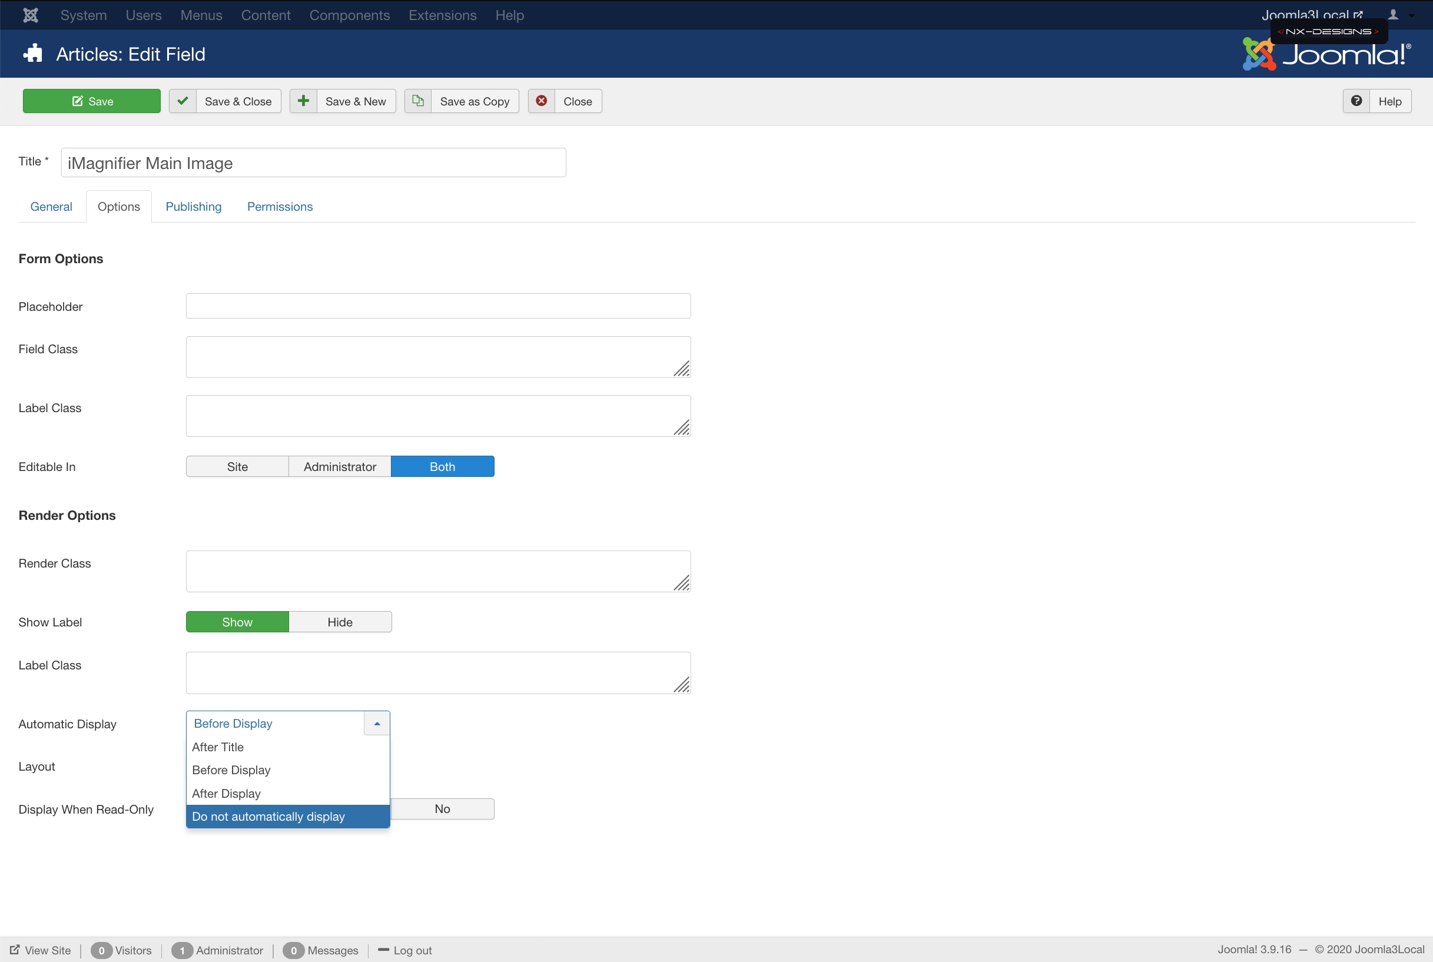Viewport: 1433px width, 962px height.
Task: Select Do not automatically display option
Action: pos(288,817)
